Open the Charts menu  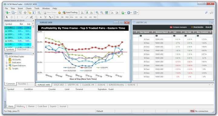coord(29,8)
